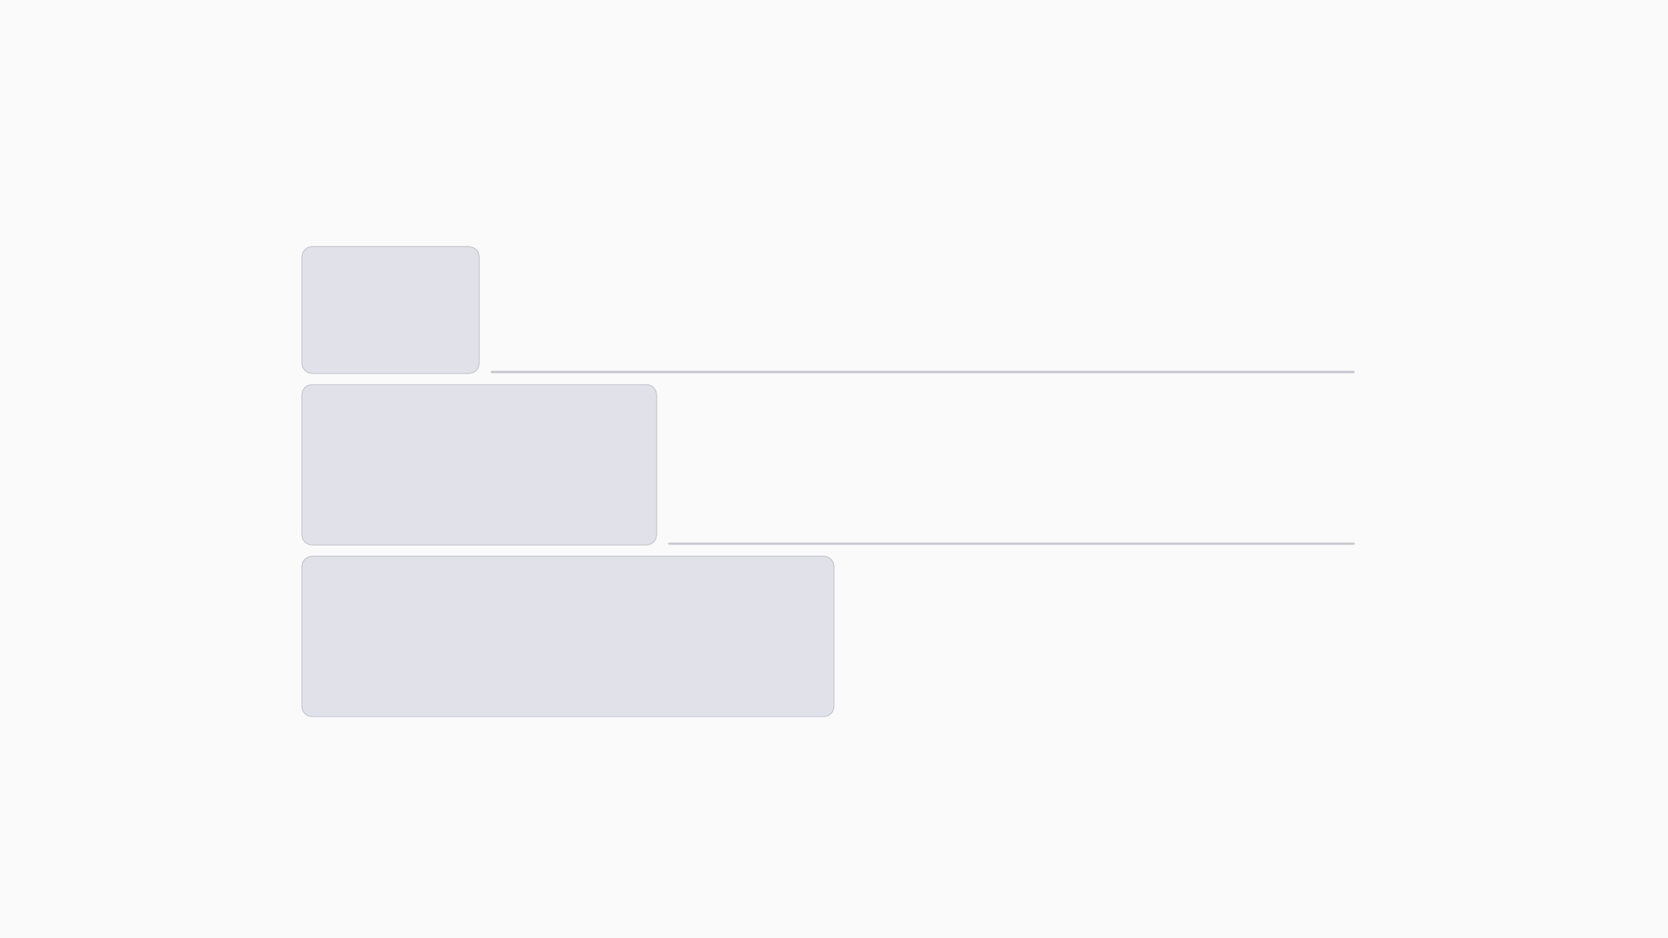
Task: Click the longer horizontal gray line
Action: click(922, 372)
